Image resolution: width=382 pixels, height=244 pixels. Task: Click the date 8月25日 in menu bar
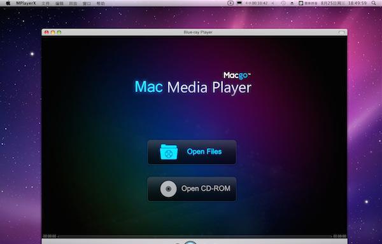333,3
